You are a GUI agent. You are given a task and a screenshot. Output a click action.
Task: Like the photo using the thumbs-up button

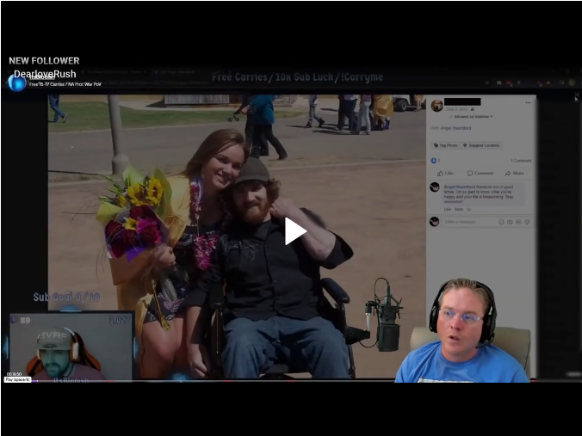point(445,173)
